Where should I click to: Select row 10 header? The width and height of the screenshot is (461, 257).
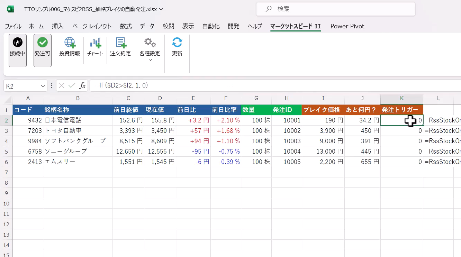click(7, 203)
